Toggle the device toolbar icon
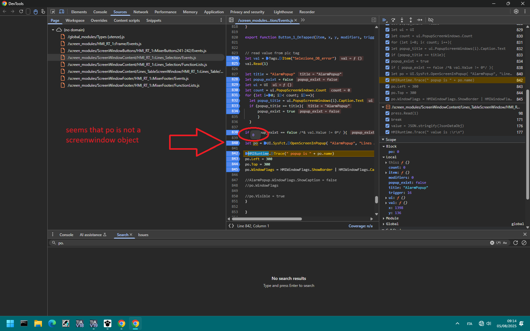This screenshot has height=331, width=530. 62,12
